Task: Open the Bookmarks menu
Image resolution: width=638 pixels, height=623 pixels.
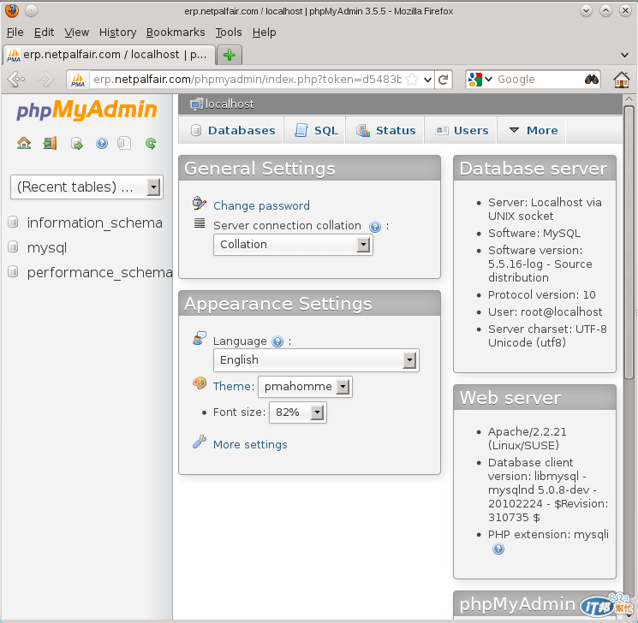Action: (x=176, y=33)
